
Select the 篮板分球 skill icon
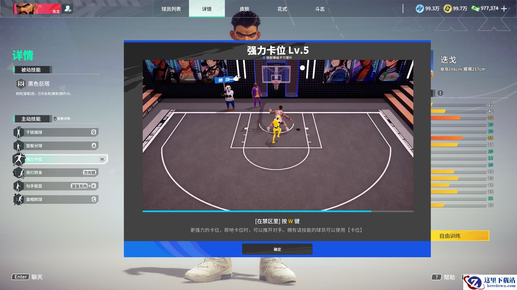(x=19, y=145)
